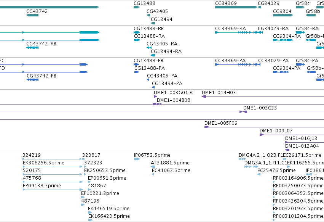The height and width of the screenshot is (222, 324).
Task: Select EST RP003164906.5prime
Action: (x=274, y=182)
